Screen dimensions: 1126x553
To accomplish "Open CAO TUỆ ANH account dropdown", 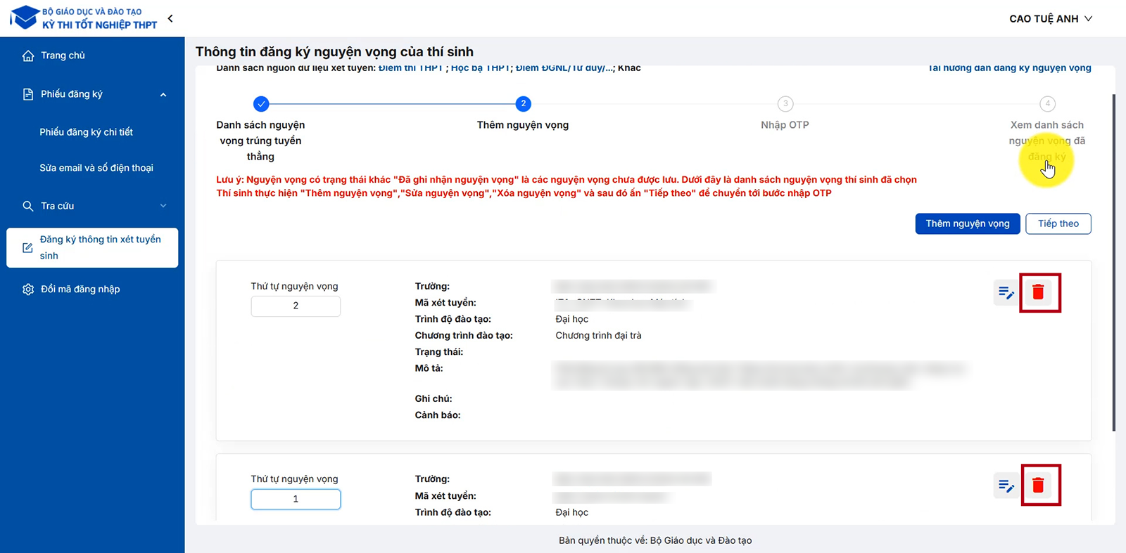I will point(1050,19).
